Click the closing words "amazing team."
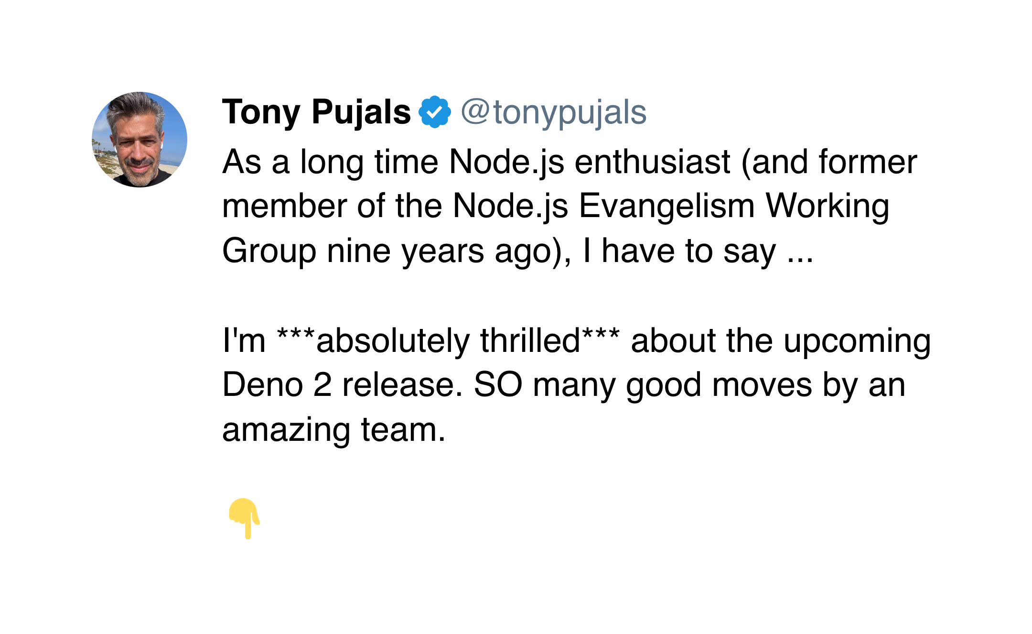1032x634 pixels. click(x=334, y=430)
